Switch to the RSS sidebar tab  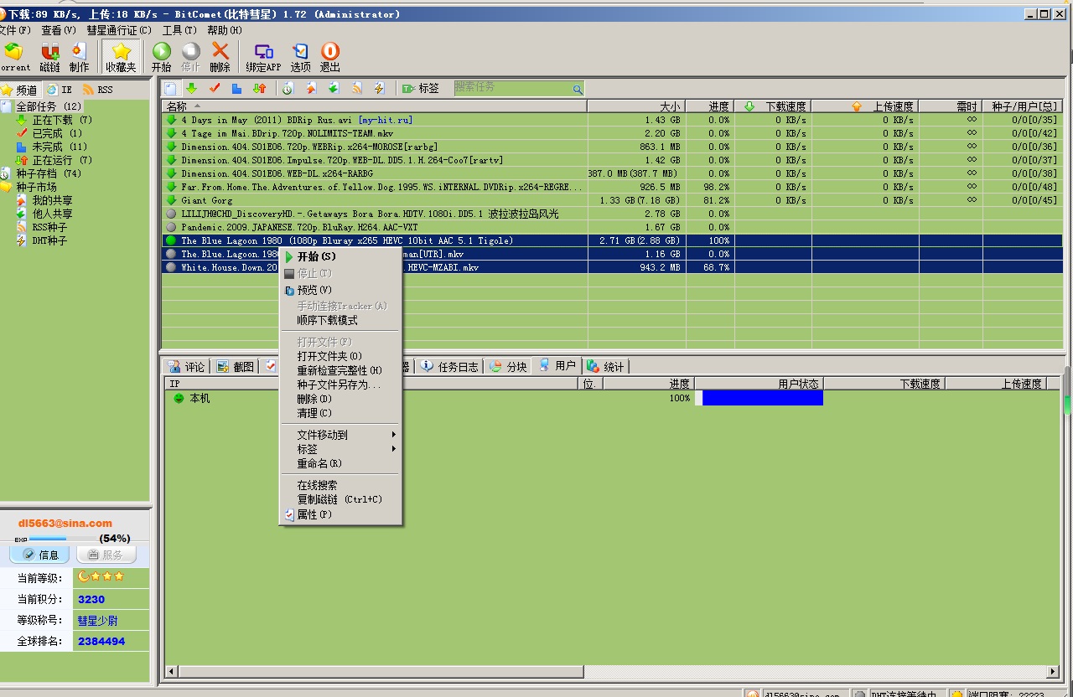tap(98, 90)
